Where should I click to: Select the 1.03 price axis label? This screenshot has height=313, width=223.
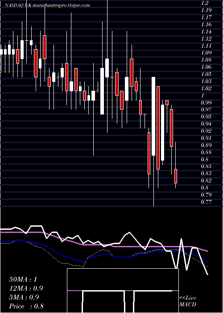coord(206,81)
